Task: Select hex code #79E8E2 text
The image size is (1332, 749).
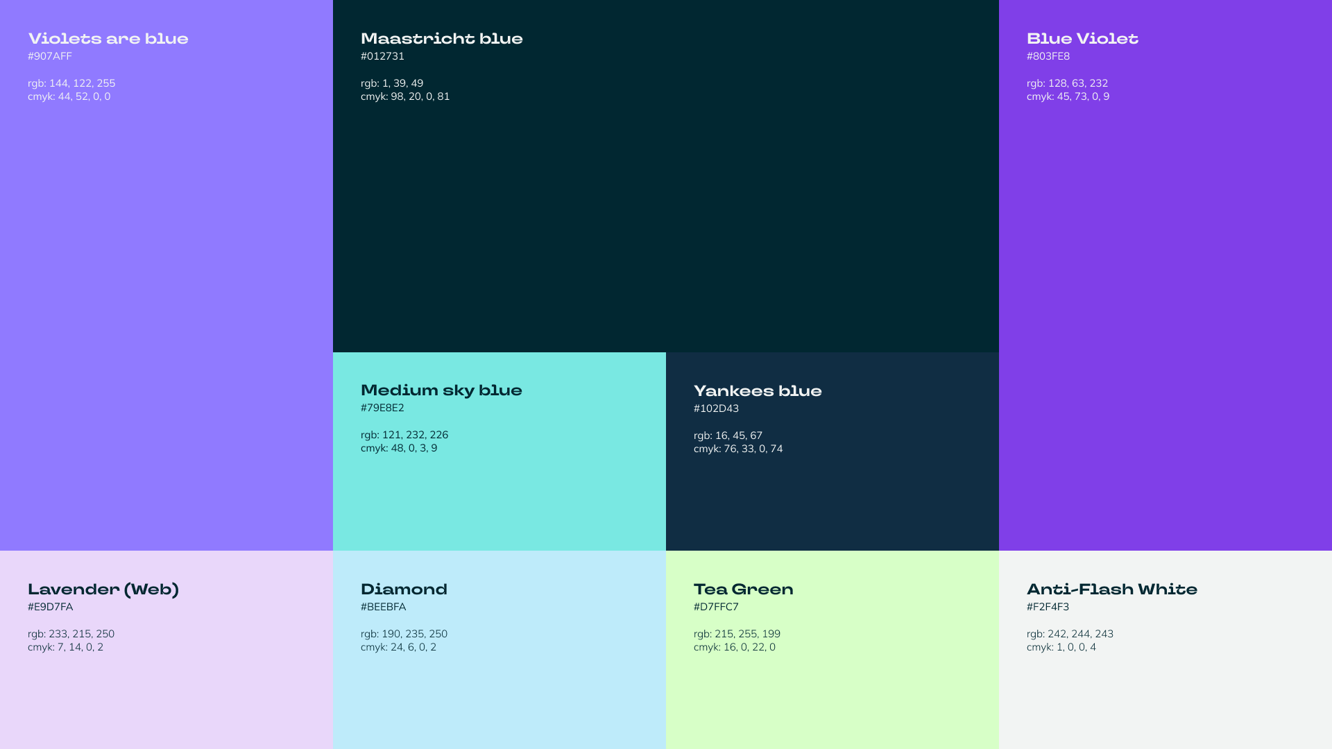Action: click(x=382, y=408)
